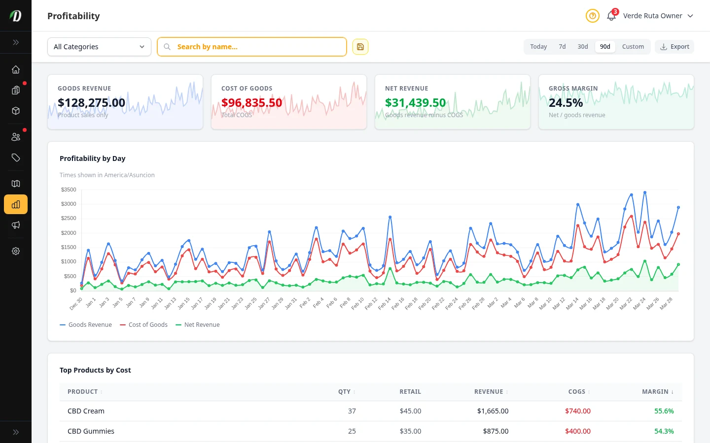Click the price tag icon in the sidebar
This screenshot has width=710, height=443.
[x=16, y=158]
